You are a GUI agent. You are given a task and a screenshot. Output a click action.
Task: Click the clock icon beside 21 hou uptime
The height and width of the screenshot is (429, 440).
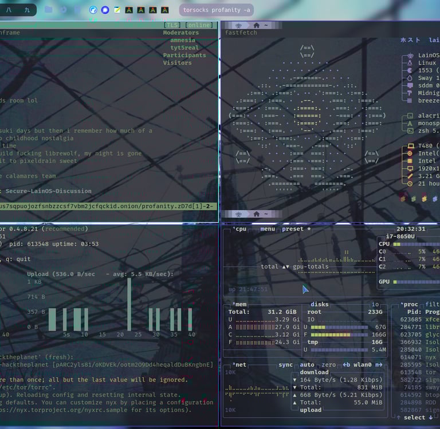[410, 184]
